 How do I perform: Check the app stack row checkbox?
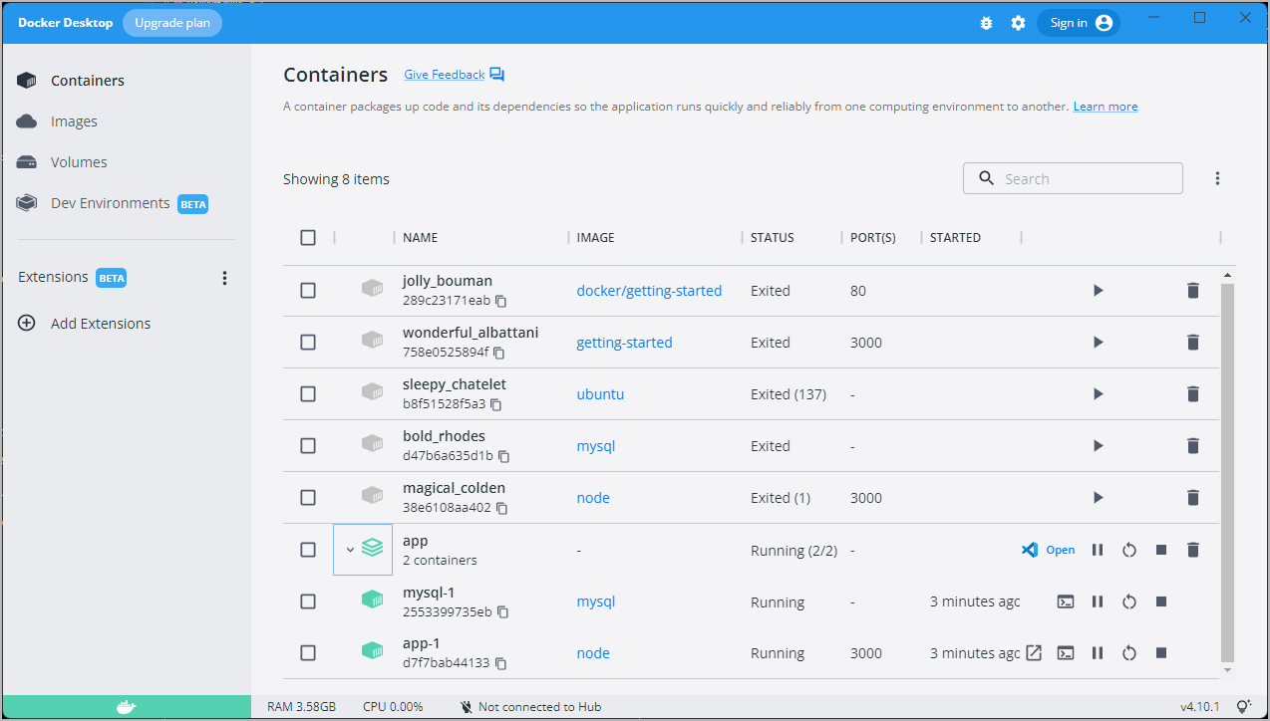coord(308,550)
